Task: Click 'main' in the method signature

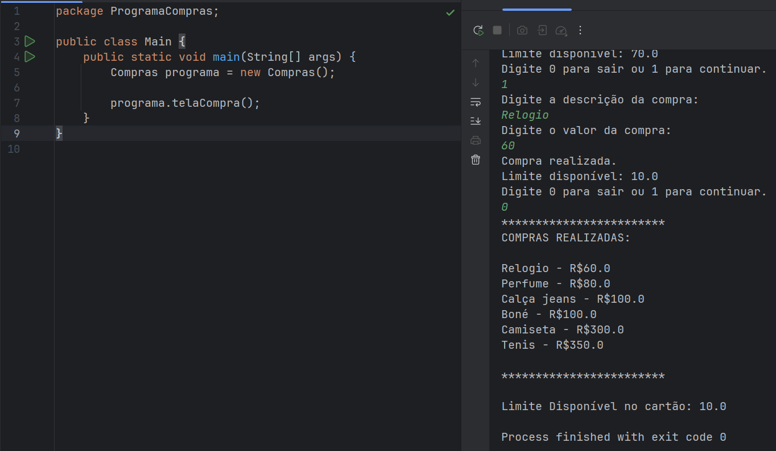Action: point(226,57)
